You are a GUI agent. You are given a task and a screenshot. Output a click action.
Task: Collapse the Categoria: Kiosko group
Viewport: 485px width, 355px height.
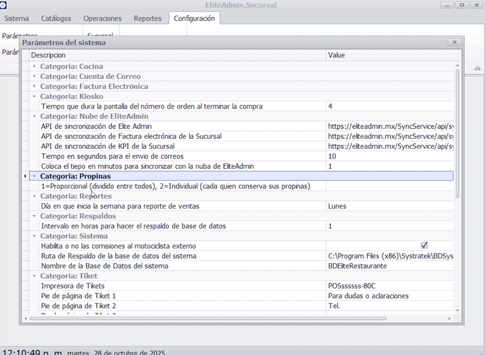click(x=35, y=96)
